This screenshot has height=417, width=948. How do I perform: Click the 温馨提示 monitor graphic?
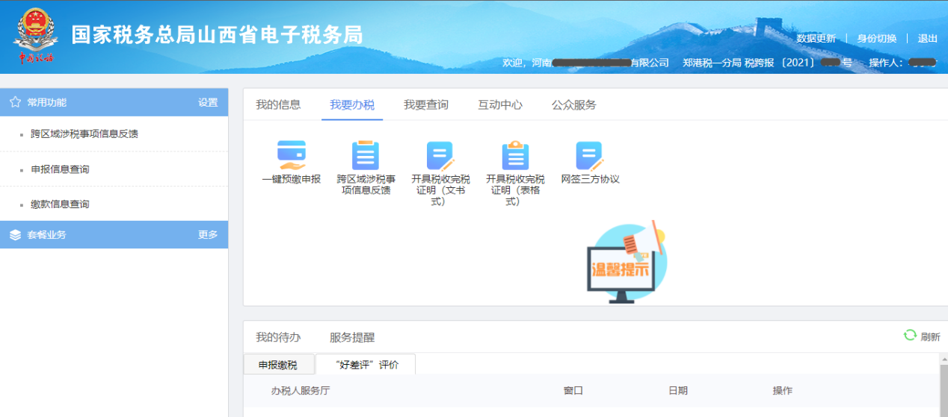tap(627, 262)
